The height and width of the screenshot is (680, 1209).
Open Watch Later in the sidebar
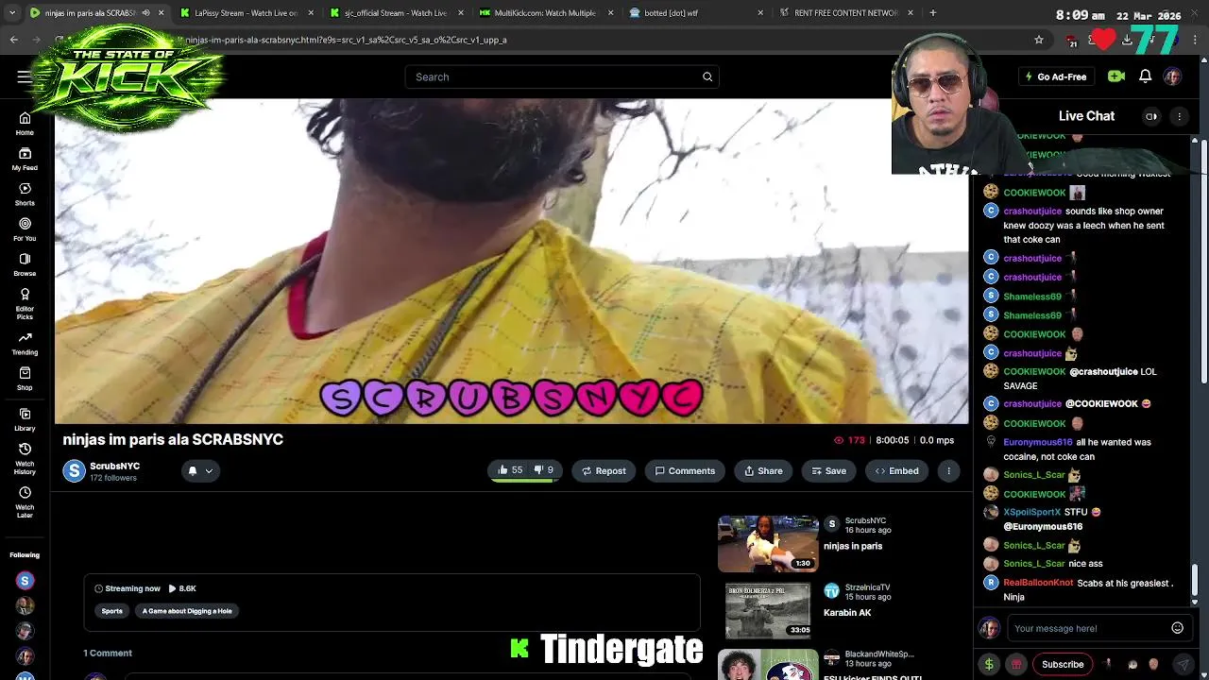click(25, 501)
